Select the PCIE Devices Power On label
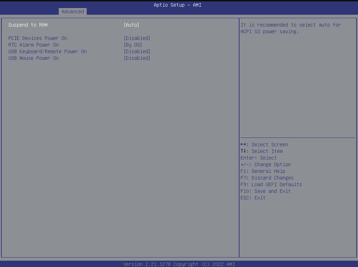The width and height of the screenshot is (358, 267). pos(38,38)
